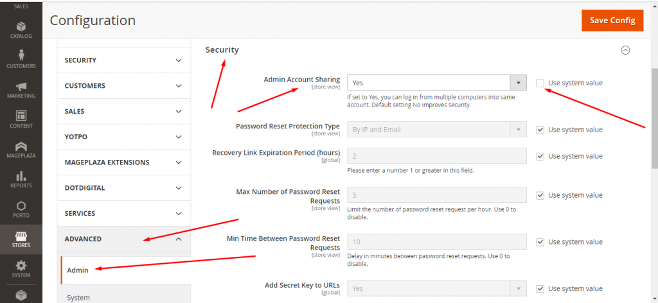Collapse the Advanced configuration group
This screenshot has width=658, height=303.
pyautogui.click(x=123, y=239)
